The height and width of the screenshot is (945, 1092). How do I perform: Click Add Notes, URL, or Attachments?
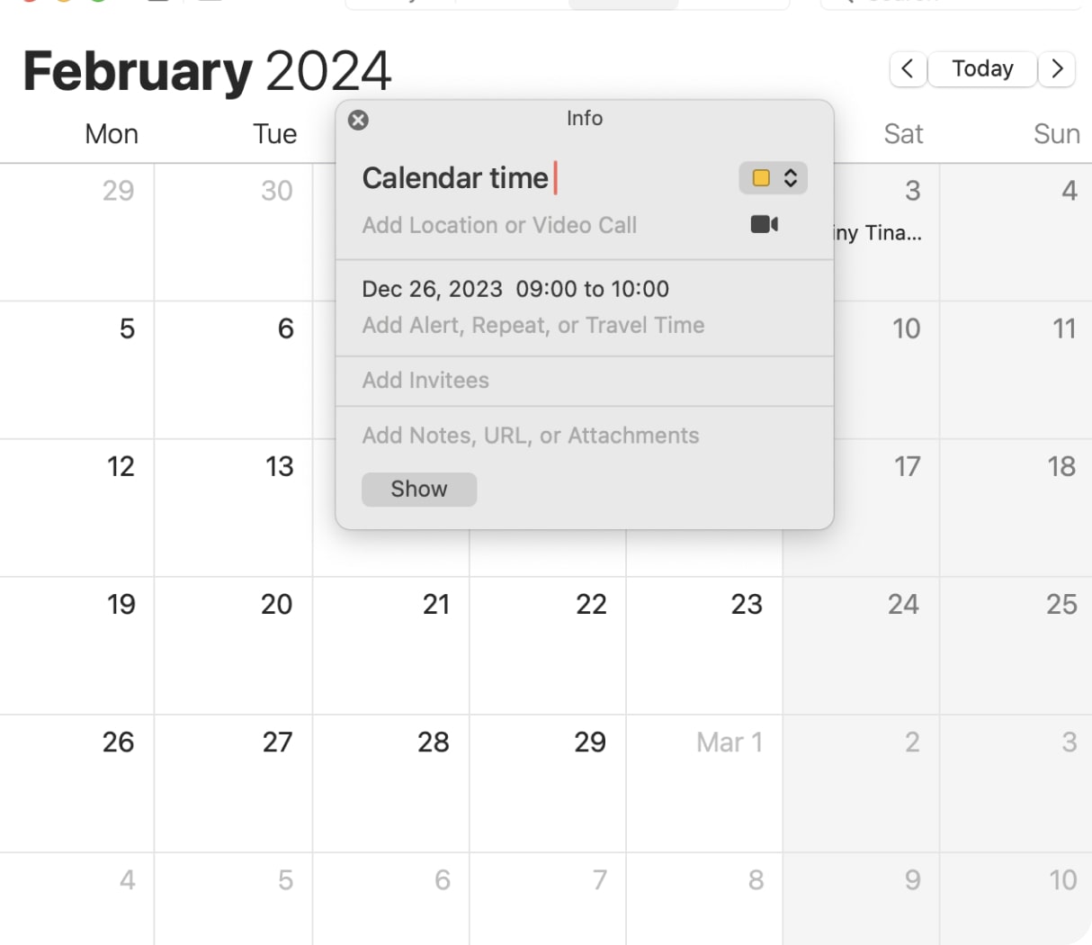coord(530,436)
